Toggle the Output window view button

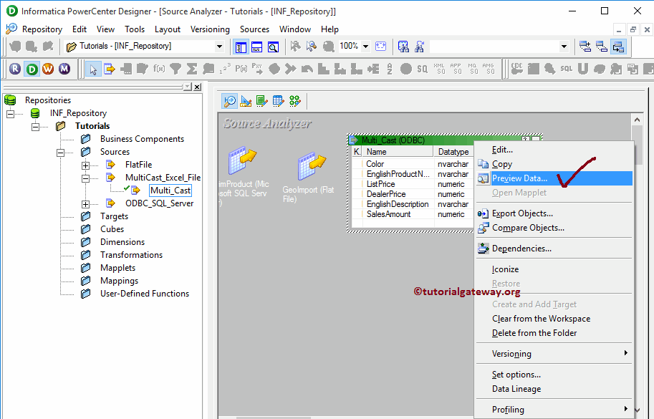[256, 47]
